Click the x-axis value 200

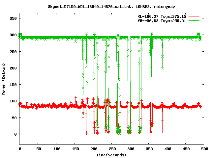pyautogui.click(x=94, y=149)
